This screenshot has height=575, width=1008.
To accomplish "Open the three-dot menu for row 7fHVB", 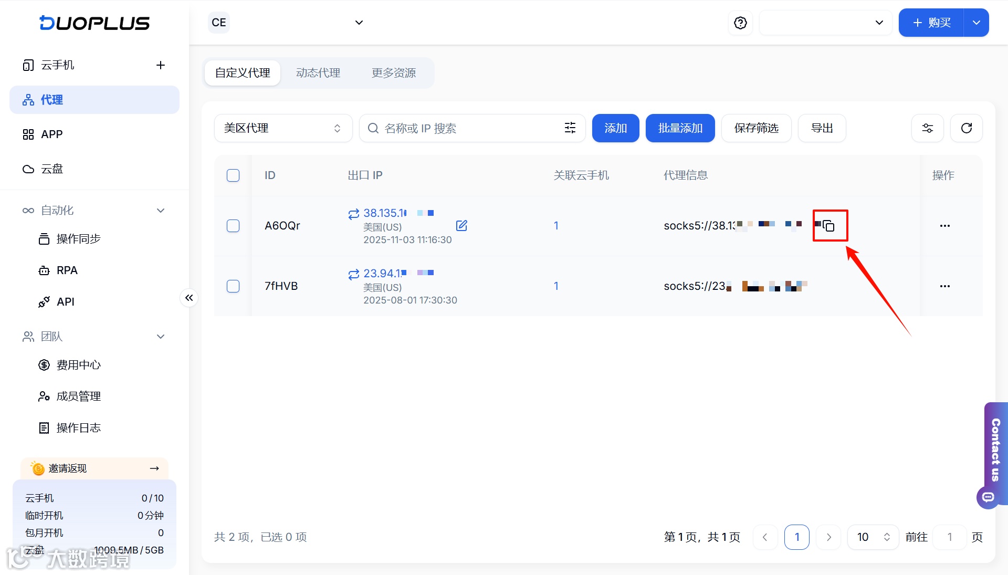I will coord(944,286).
